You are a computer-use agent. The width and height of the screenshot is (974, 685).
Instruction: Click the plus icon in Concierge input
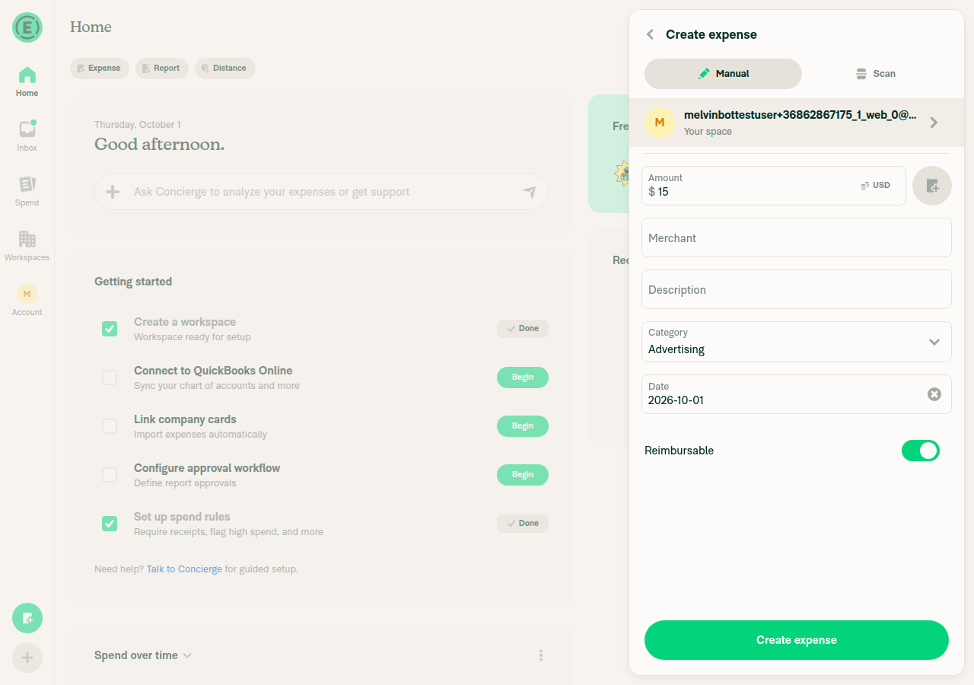(x=113, y=192)
